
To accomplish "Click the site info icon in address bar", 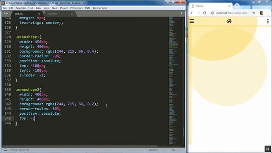I will 212,13.
